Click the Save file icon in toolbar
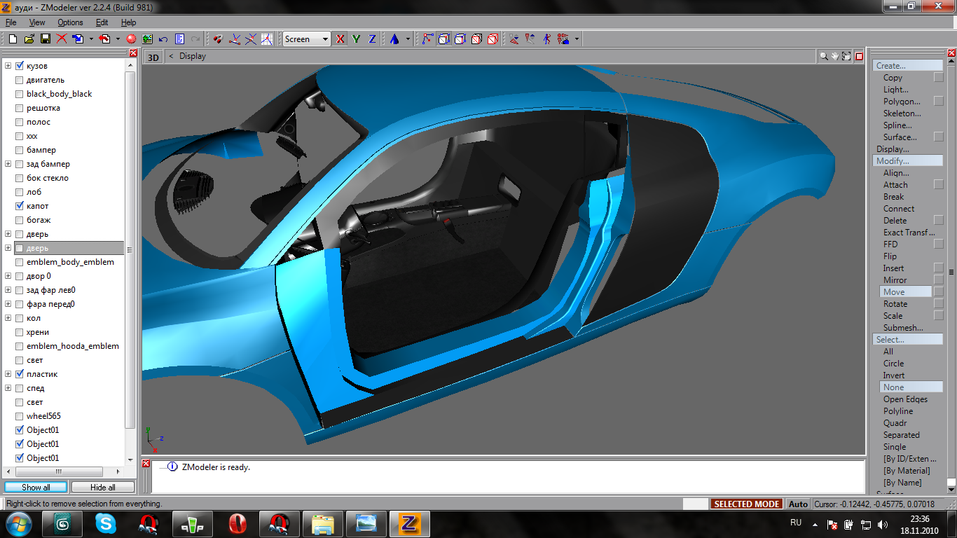Viewport: 957px width, 538px height. click(x=45, y=39)
